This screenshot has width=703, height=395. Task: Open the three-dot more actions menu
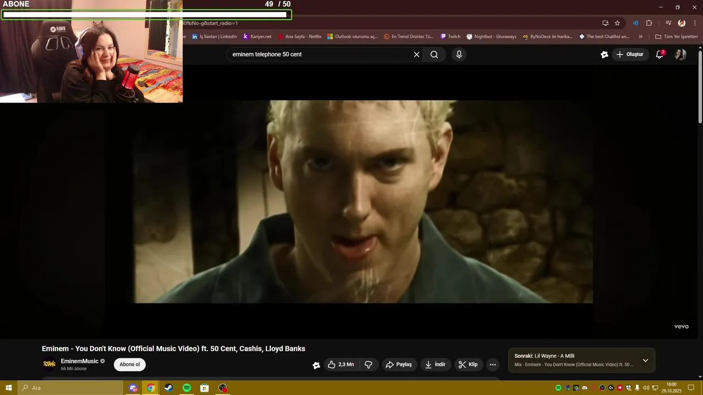493,364
